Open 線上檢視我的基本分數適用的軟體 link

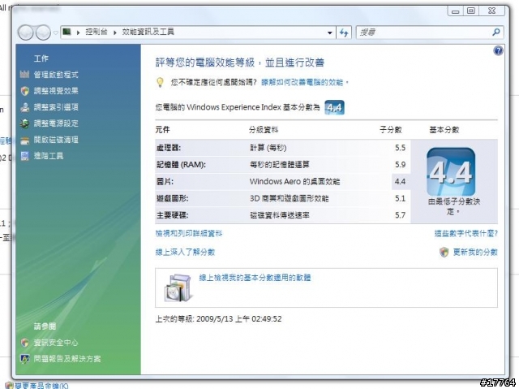point(255,278)
